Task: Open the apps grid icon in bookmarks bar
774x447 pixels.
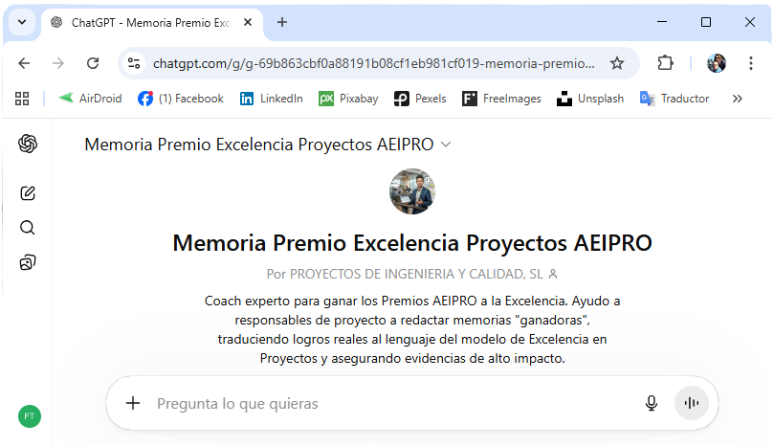Action: [22, 99]
